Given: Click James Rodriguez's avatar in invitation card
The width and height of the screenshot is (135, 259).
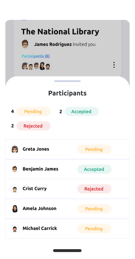Looking at the screenshot, I should (x=25, y=44).
